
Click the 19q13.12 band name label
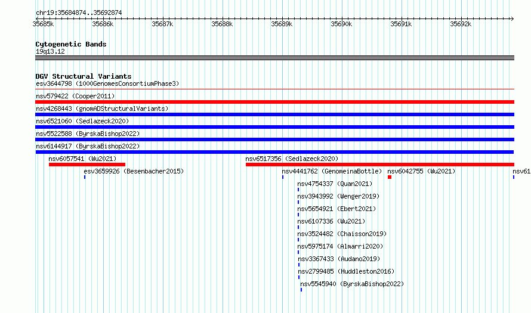(50, 51)
